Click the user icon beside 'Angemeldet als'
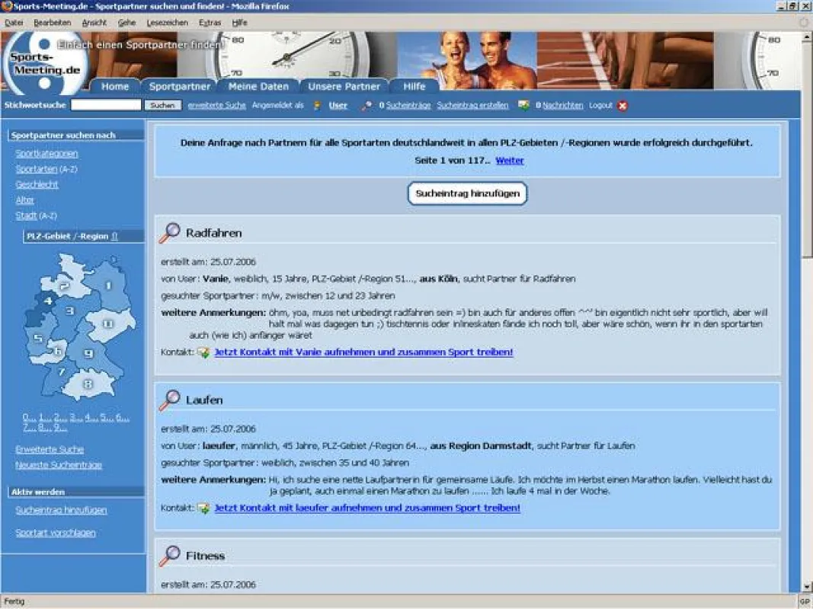813x609 pixels. click(x=317, y=106)
